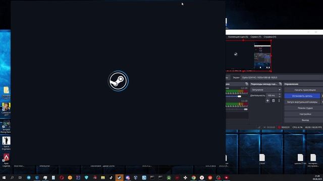Click the dock icon on the audio mixer panel
323x181 pixels.
click(247, 84)
